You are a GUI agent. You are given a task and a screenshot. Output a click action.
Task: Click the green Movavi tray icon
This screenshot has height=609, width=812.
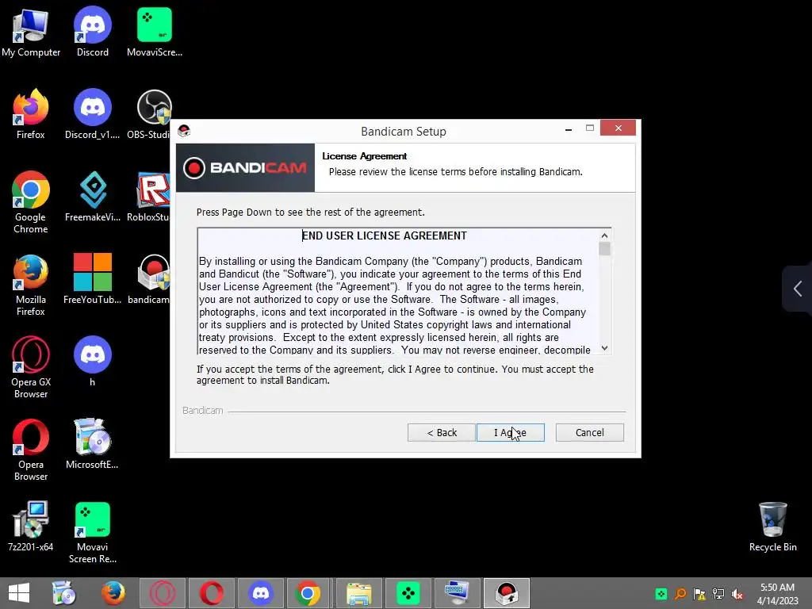pos(661,594)
